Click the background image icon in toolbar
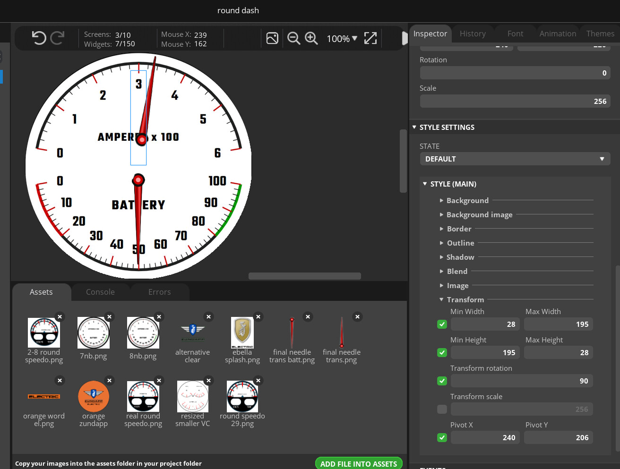The width and height of the screenshot is (620, 469). point(272,38)
